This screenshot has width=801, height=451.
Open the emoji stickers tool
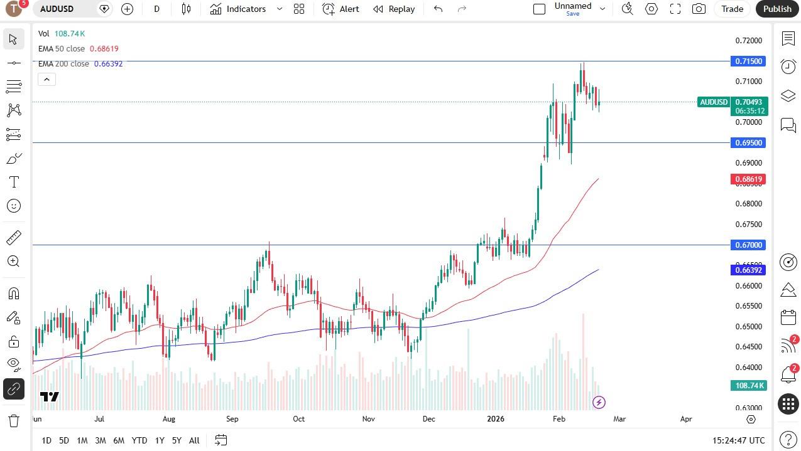click(x=14, y=206)
